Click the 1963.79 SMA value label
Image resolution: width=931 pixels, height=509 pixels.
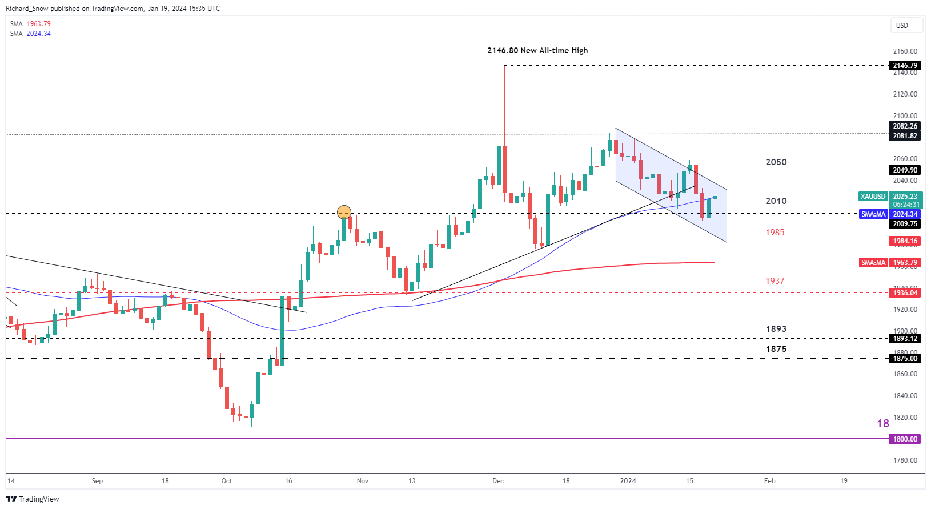[905, 263]
